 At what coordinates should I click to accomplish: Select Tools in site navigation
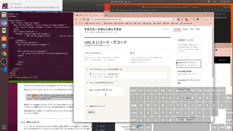coord(198,29)
